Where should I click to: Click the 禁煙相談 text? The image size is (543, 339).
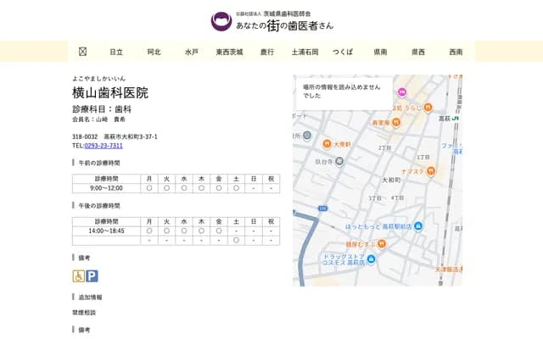click(84, 313)
